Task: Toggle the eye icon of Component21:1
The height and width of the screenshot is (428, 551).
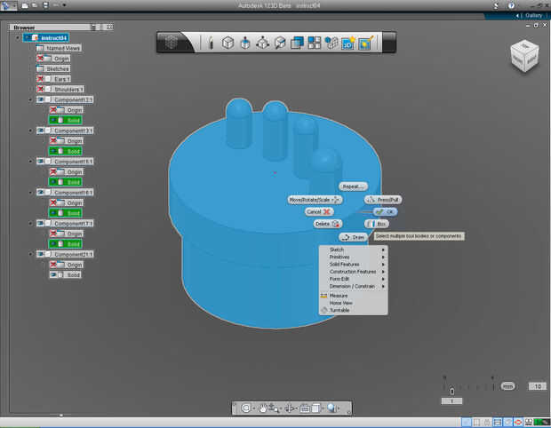Action: coord(40,254)
